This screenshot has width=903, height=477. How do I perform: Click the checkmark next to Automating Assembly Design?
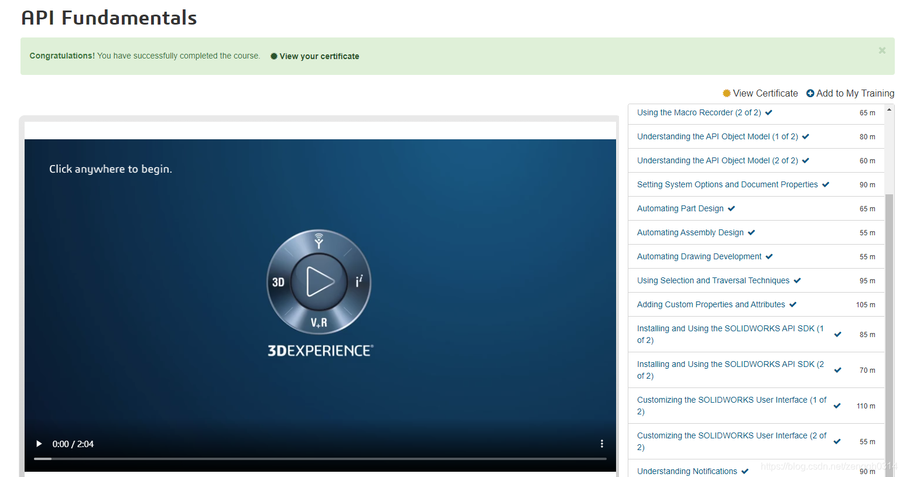[751, 232]
